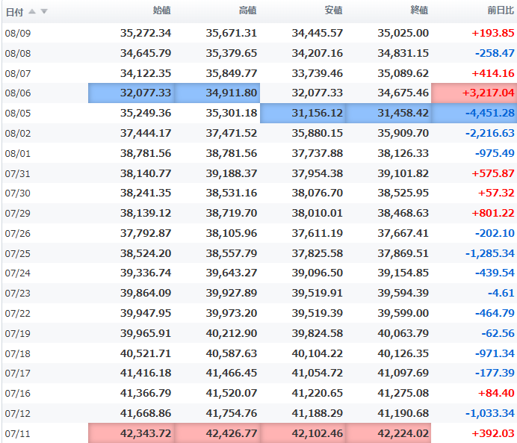Click the 始値 column header
Viewport: 517px width, 443px height.
(161, 10)
